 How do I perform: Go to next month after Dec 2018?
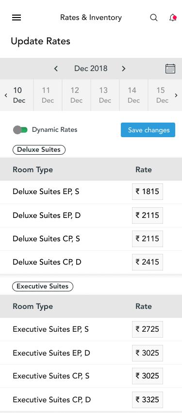[x=124, y=69]
